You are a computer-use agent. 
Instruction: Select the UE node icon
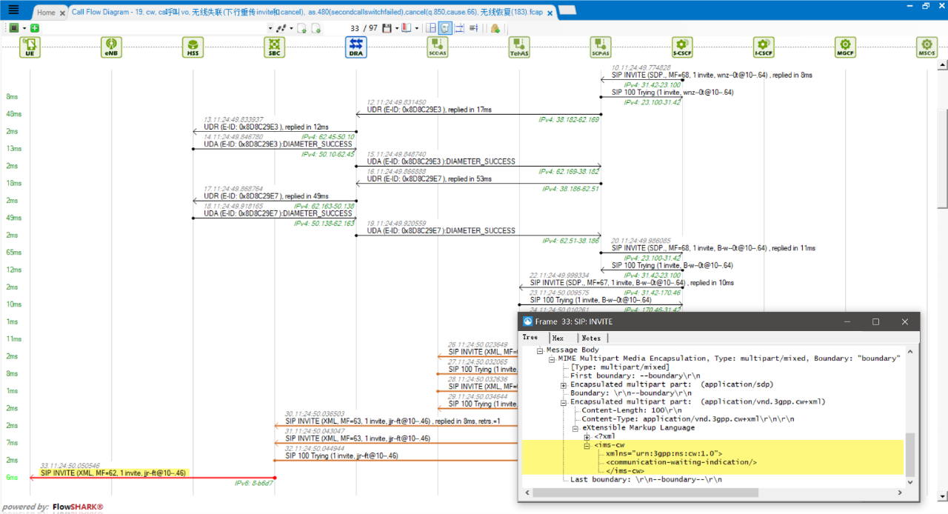(30, 47)
